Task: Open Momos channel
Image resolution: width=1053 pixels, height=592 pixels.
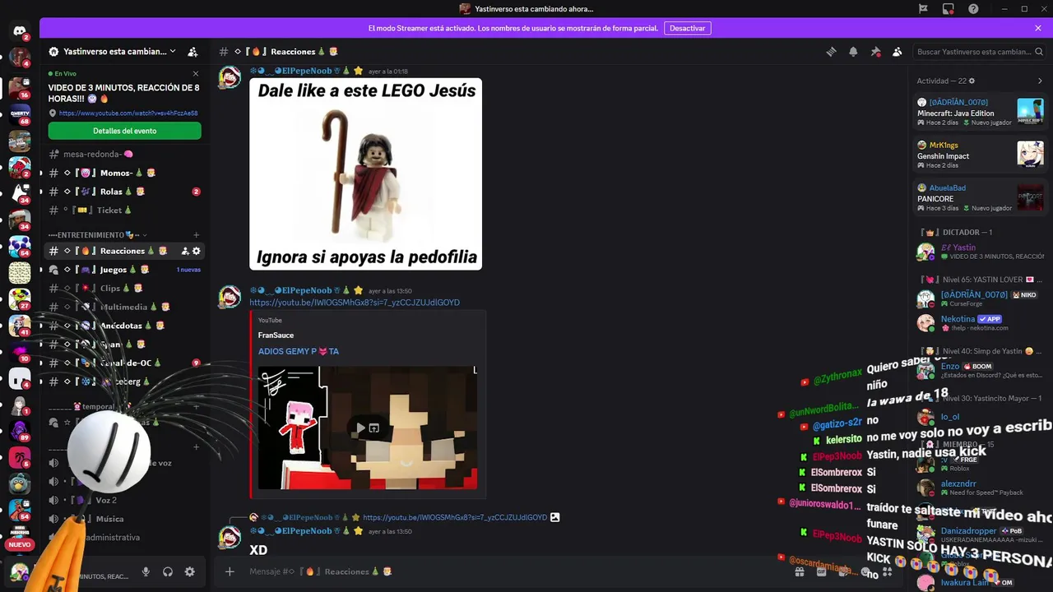Action: pos(123,173)
